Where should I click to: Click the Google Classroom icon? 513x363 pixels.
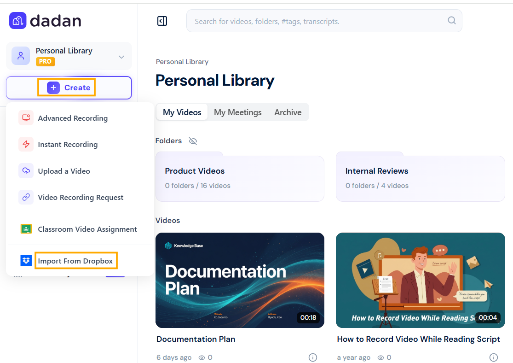[x=26, y=228]
